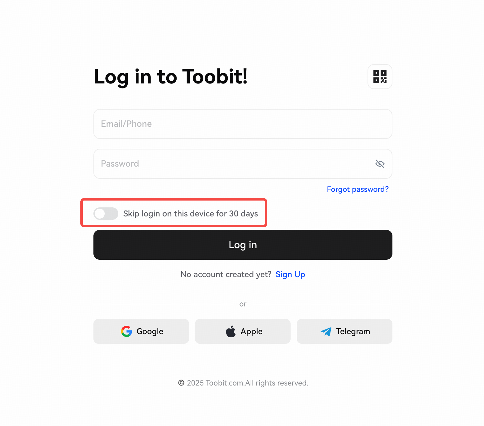Image resolution: width=484 pixels, height=426 pixels.
Task: Enable the skip login for 30 days switch
Action: (x=106, y=214)
